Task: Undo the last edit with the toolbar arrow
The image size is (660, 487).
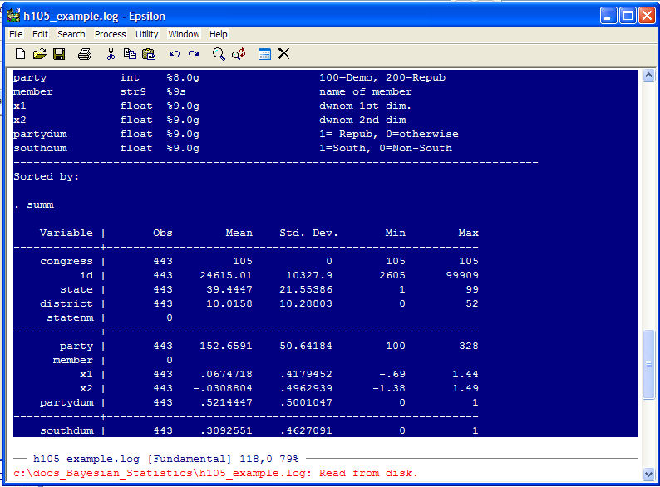Action: pyautogui.click(x=175, y=54)
